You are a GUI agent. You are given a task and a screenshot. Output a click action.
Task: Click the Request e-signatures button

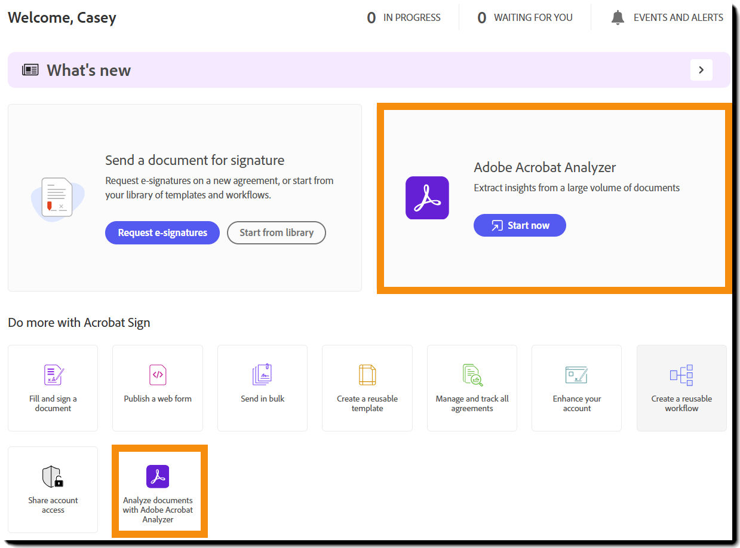tap(162, 232)
